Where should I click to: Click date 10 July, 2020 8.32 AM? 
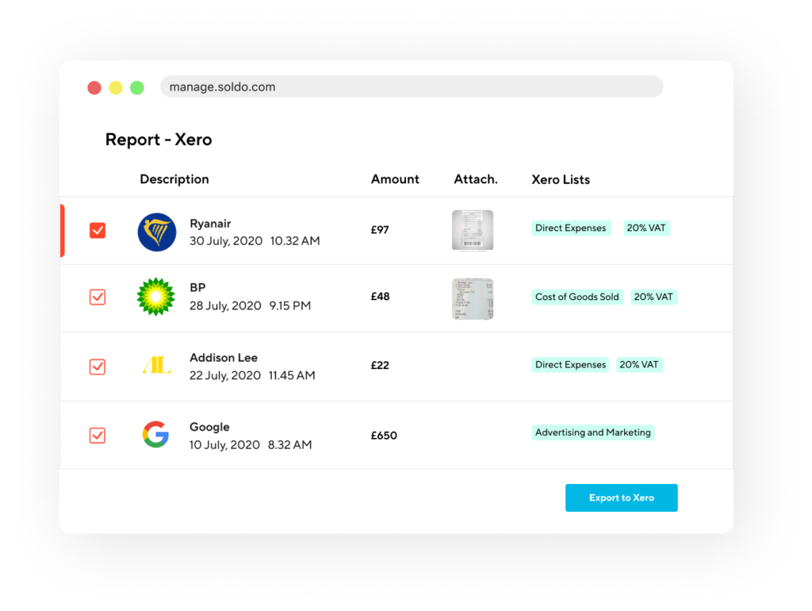pos(251,444)
